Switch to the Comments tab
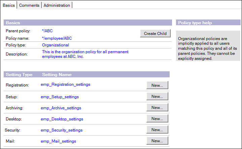Viewport: 242px width, 149px height. (x=29, y=5)
